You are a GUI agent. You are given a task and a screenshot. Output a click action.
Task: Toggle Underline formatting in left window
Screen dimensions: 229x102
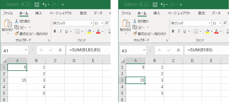point(66,31)
